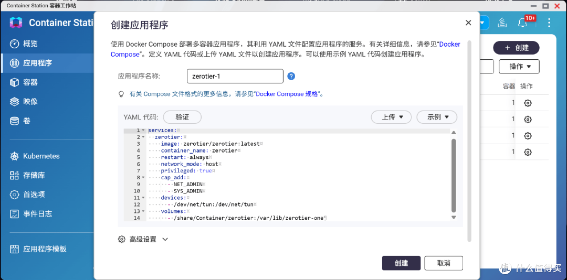Open the notifications bell

pos(522,23)
